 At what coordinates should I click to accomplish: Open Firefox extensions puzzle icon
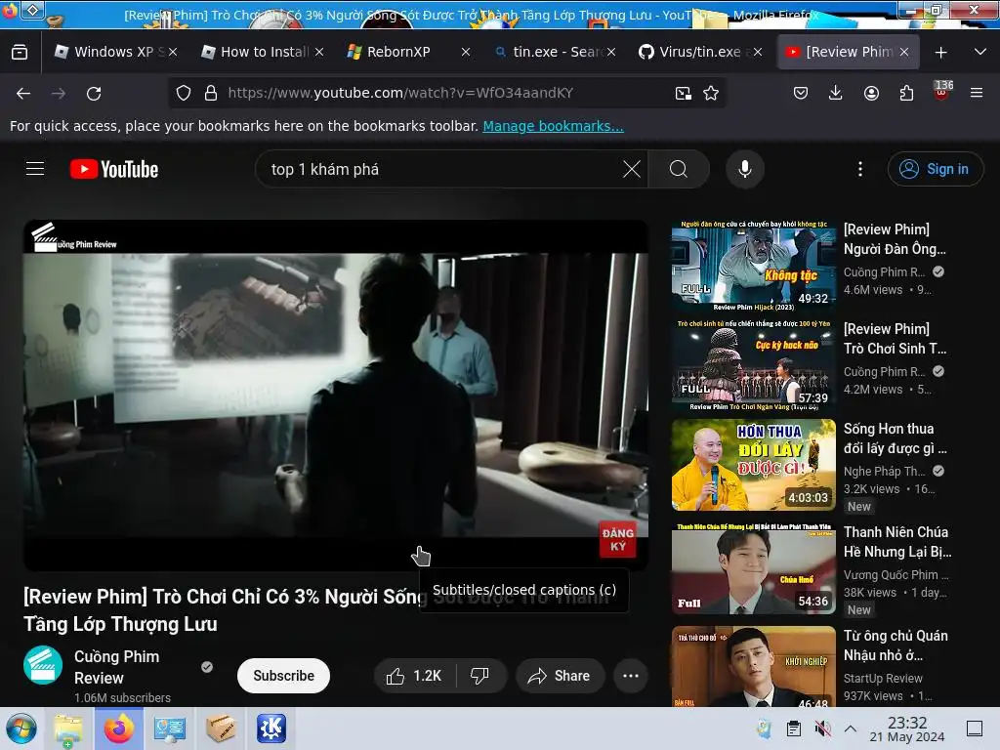coord(906,93)
